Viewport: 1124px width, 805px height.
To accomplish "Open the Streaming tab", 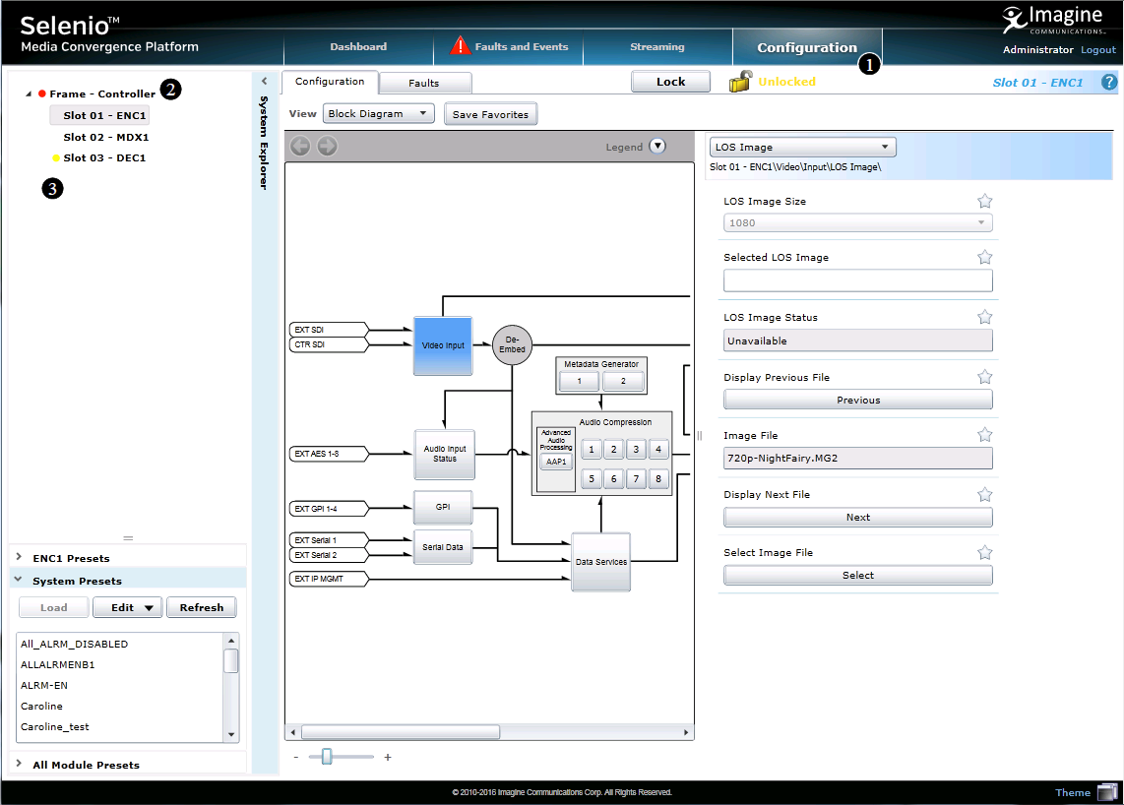I will (x=657, y=46).
